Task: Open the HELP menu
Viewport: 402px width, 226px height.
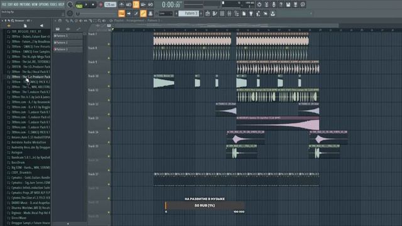Action: [x=61, y=4]
